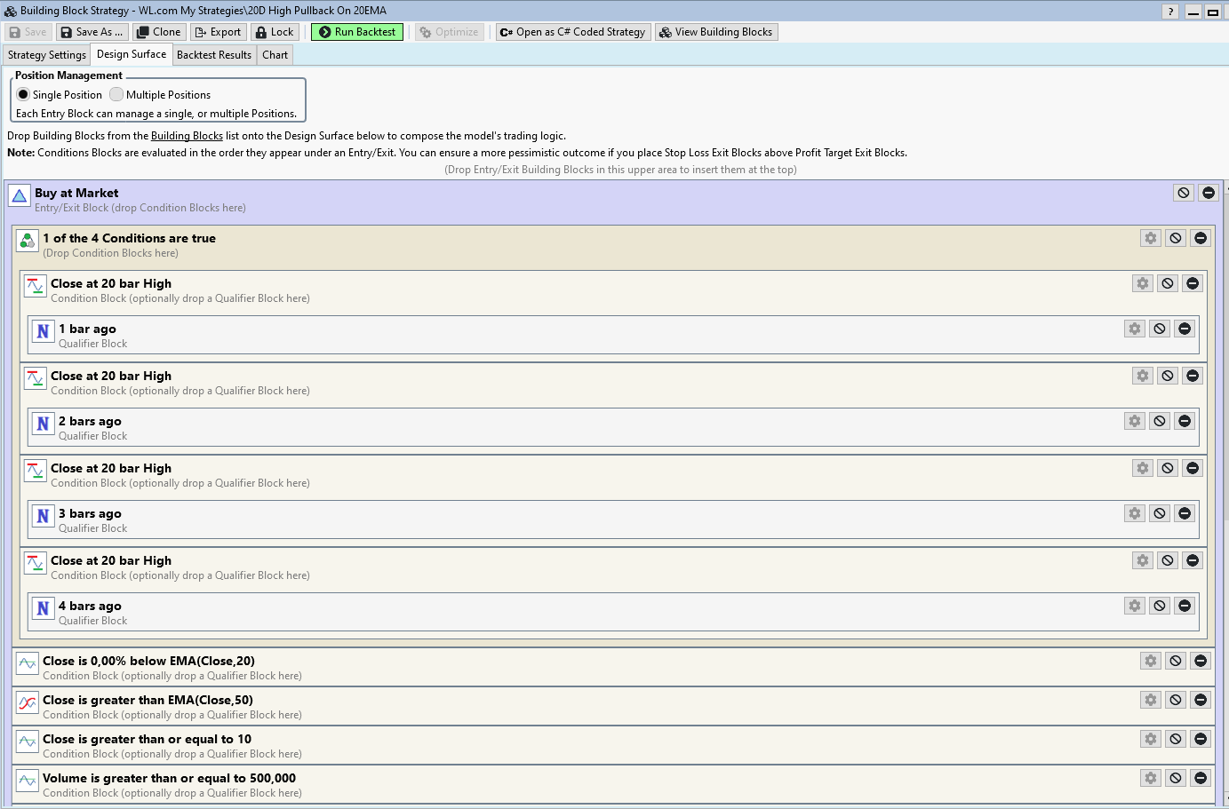The height and width of the screenshot is (809, 1229).
Task: Click the N icon beside '3 bars ago'
Action: pyautogui.click(x=43, y=516)
